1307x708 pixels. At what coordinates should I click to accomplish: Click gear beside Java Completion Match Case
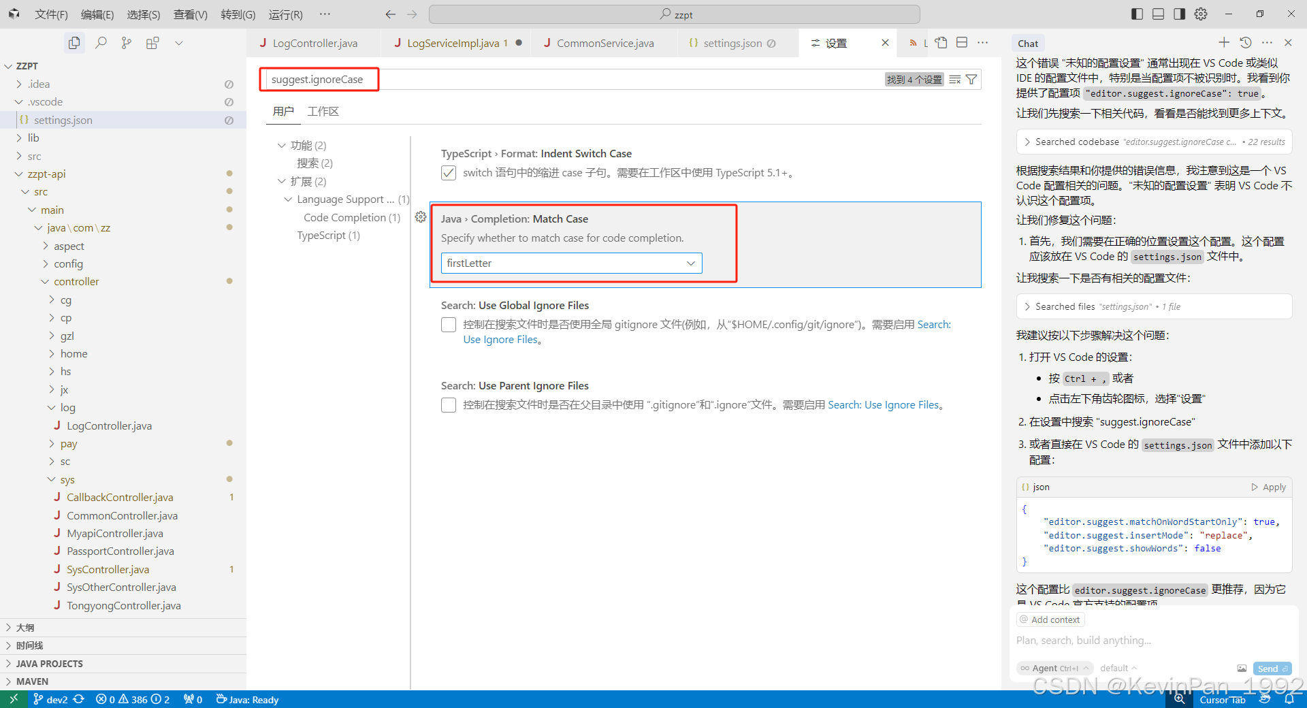click(x=421, y=217)
